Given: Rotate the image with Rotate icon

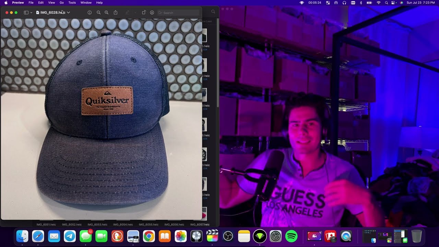Looking at the screenshot, I should (144, 13).
